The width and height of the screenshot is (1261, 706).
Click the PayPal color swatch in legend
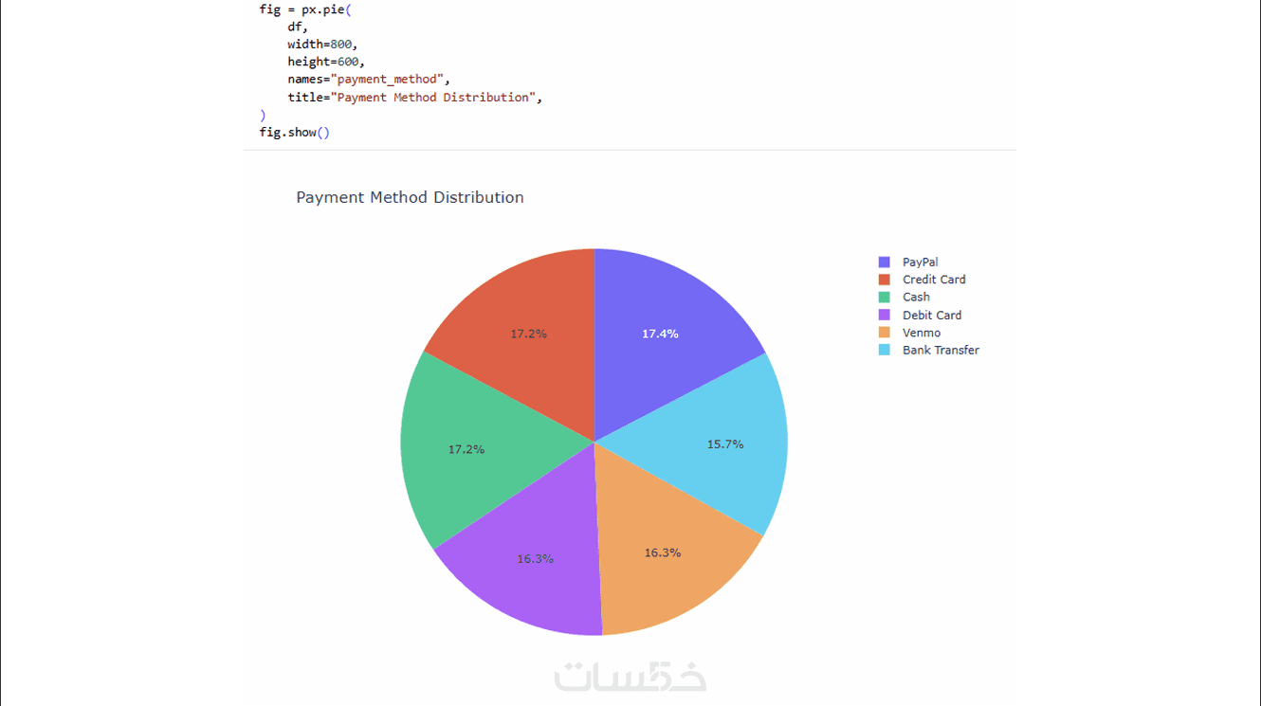[x=885, y=262]
